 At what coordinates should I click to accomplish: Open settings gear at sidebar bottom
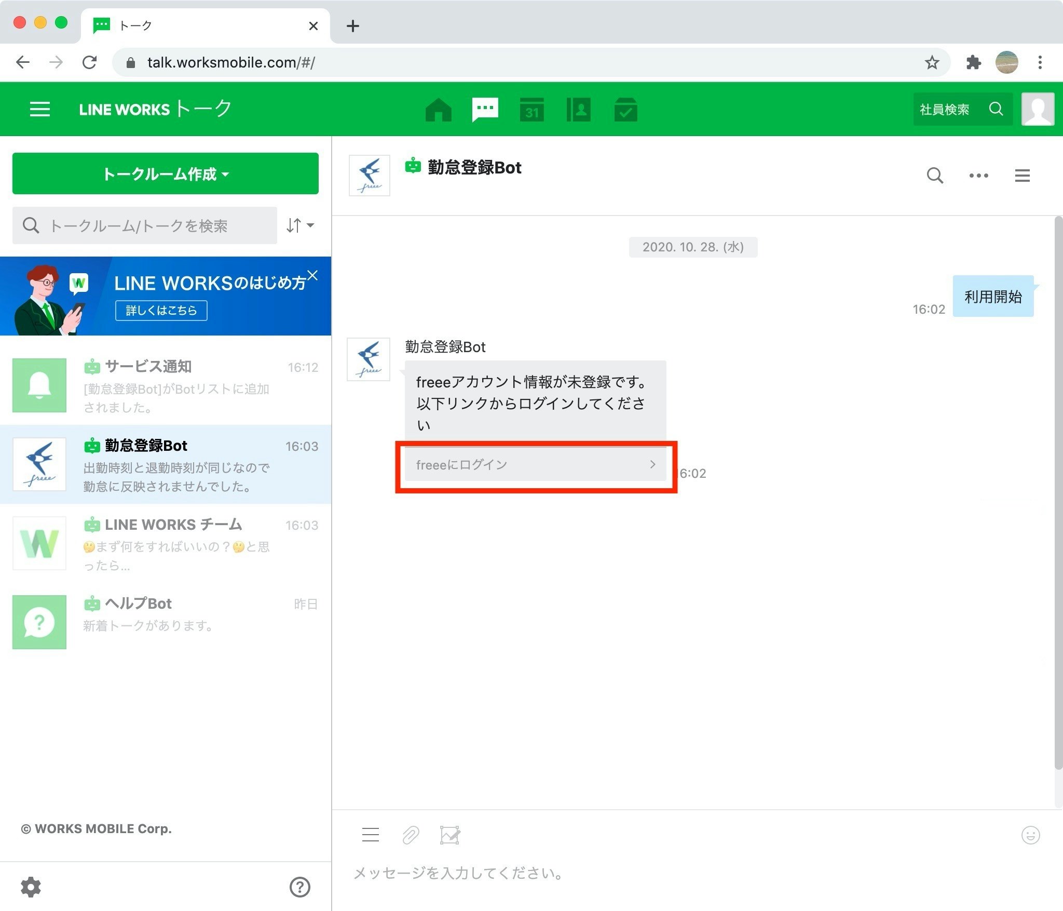click(31, 887)
